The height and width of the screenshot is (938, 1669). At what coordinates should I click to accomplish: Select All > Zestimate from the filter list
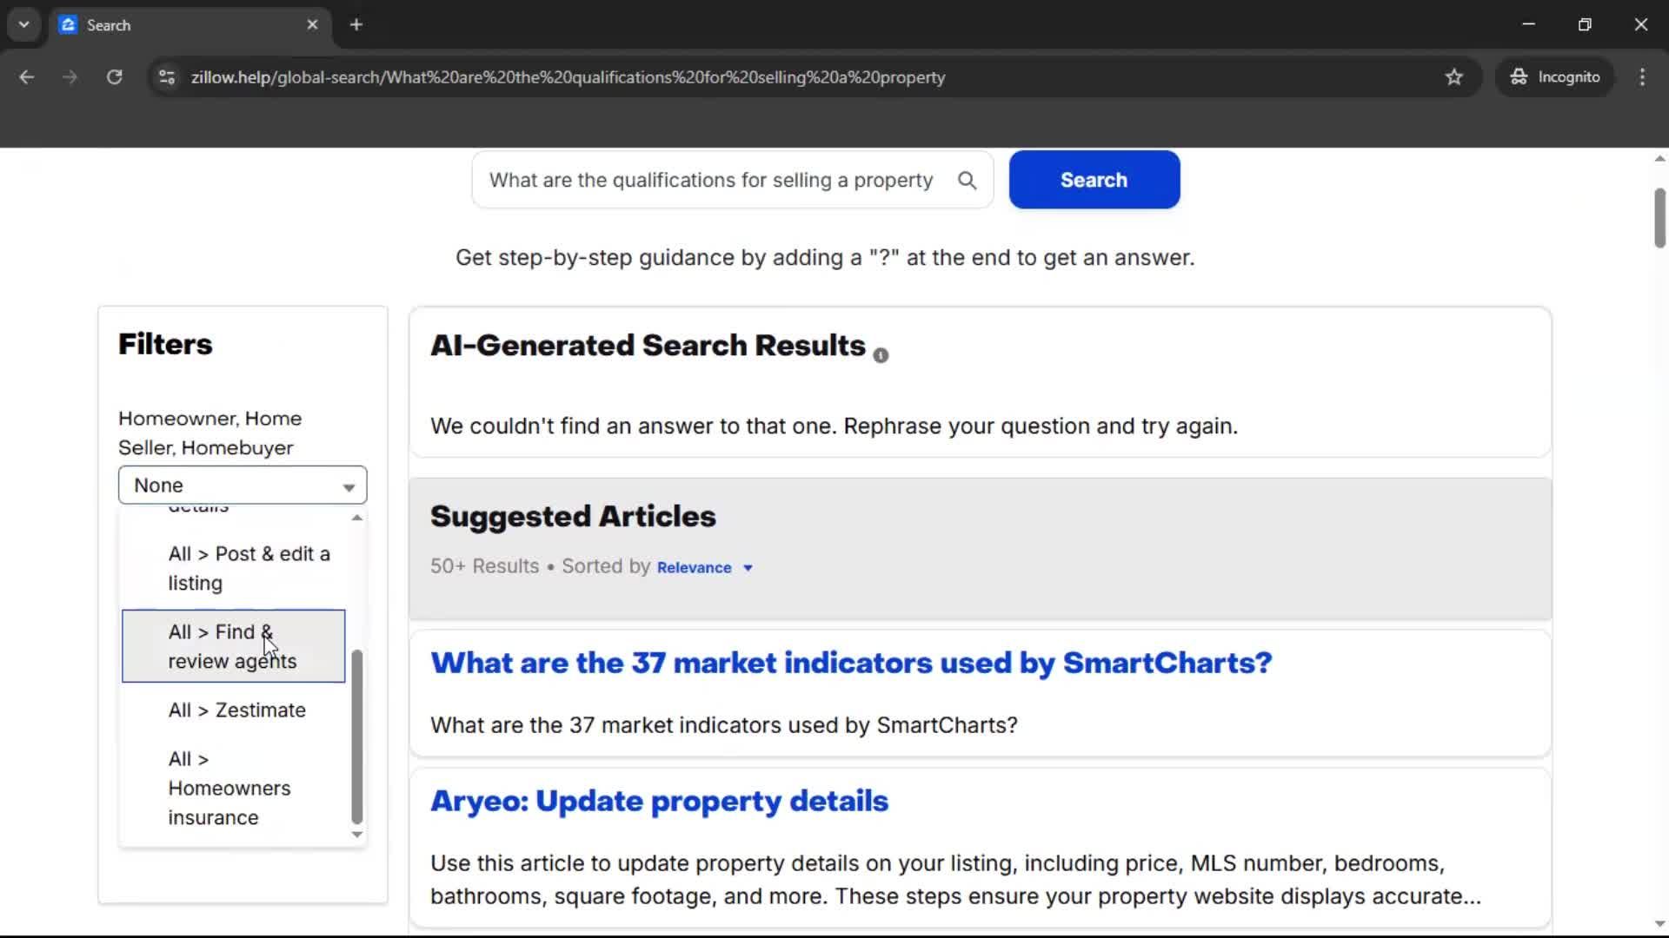point(236,710)
